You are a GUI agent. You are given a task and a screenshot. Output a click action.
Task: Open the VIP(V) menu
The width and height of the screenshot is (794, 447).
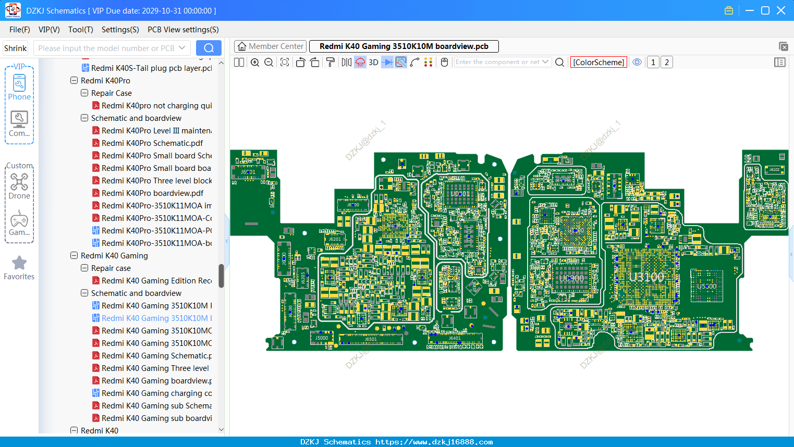pos(49,30)
